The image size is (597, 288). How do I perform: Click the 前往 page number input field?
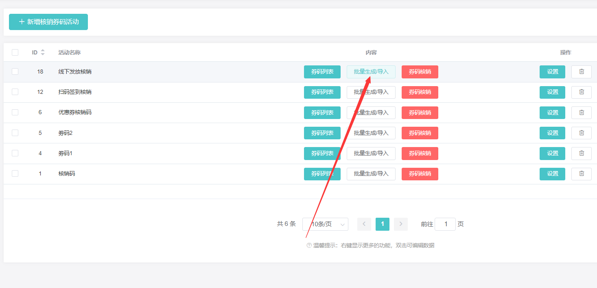tap(445, 224)
